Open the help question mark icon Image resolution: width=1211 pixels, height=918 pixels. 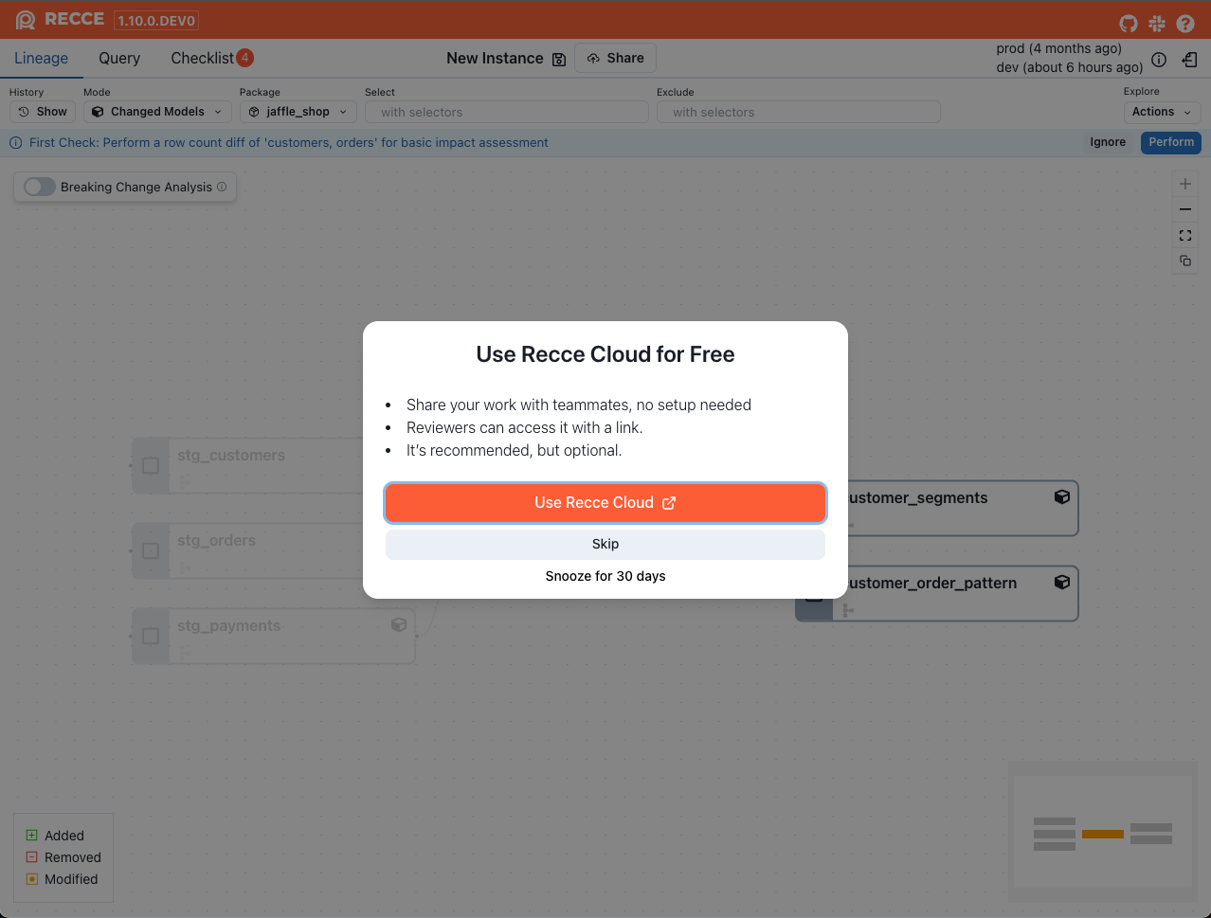(1184, 23)
